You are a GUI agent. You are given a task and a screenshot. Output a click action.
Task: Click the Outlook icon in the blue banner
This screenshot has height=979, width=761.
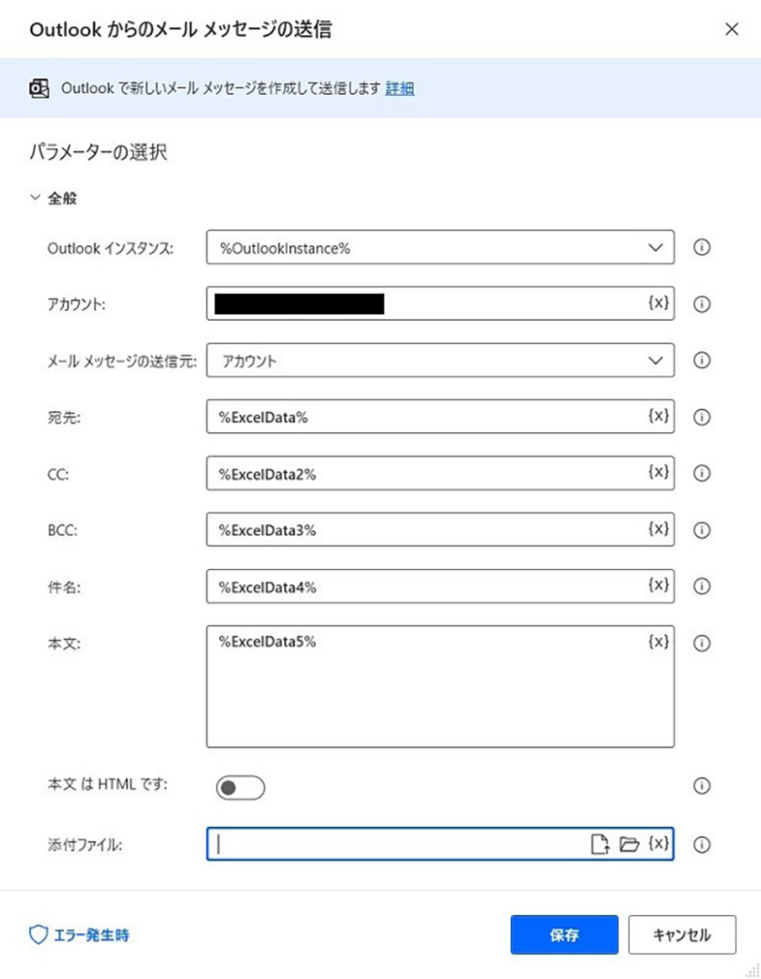pos(39,89)
